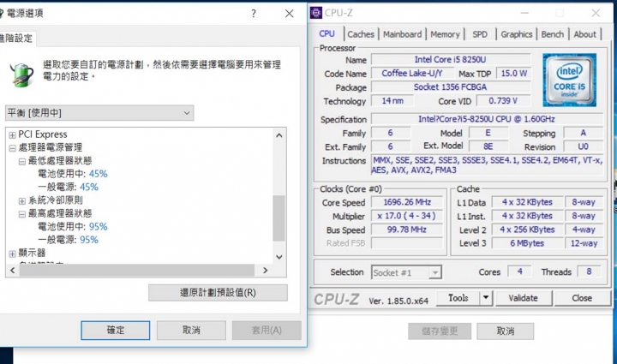This screenshot has width=617, height=364.
Task: Click the Intel Core i5 logo badge
Action: coord(569,81)
